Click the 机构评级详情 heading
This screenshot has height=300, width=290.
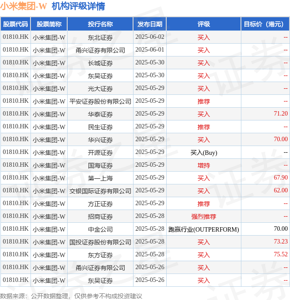pyautogui.click(x=78, y=6)
